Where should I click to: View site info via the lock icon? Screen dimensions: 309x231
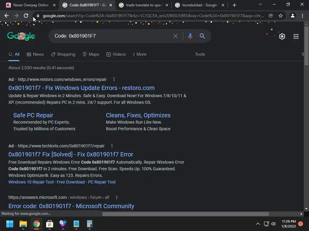(38, 16)
